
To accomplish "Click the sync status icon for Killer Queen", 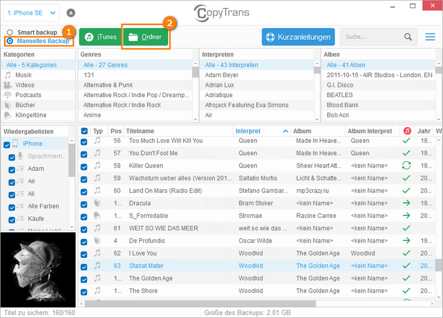I will 406,166.
